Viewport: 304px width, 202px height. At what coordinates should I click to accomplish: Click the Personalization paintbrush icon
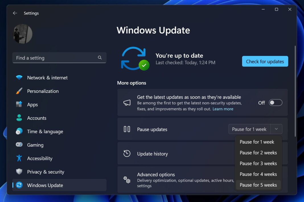click(19, 91)
